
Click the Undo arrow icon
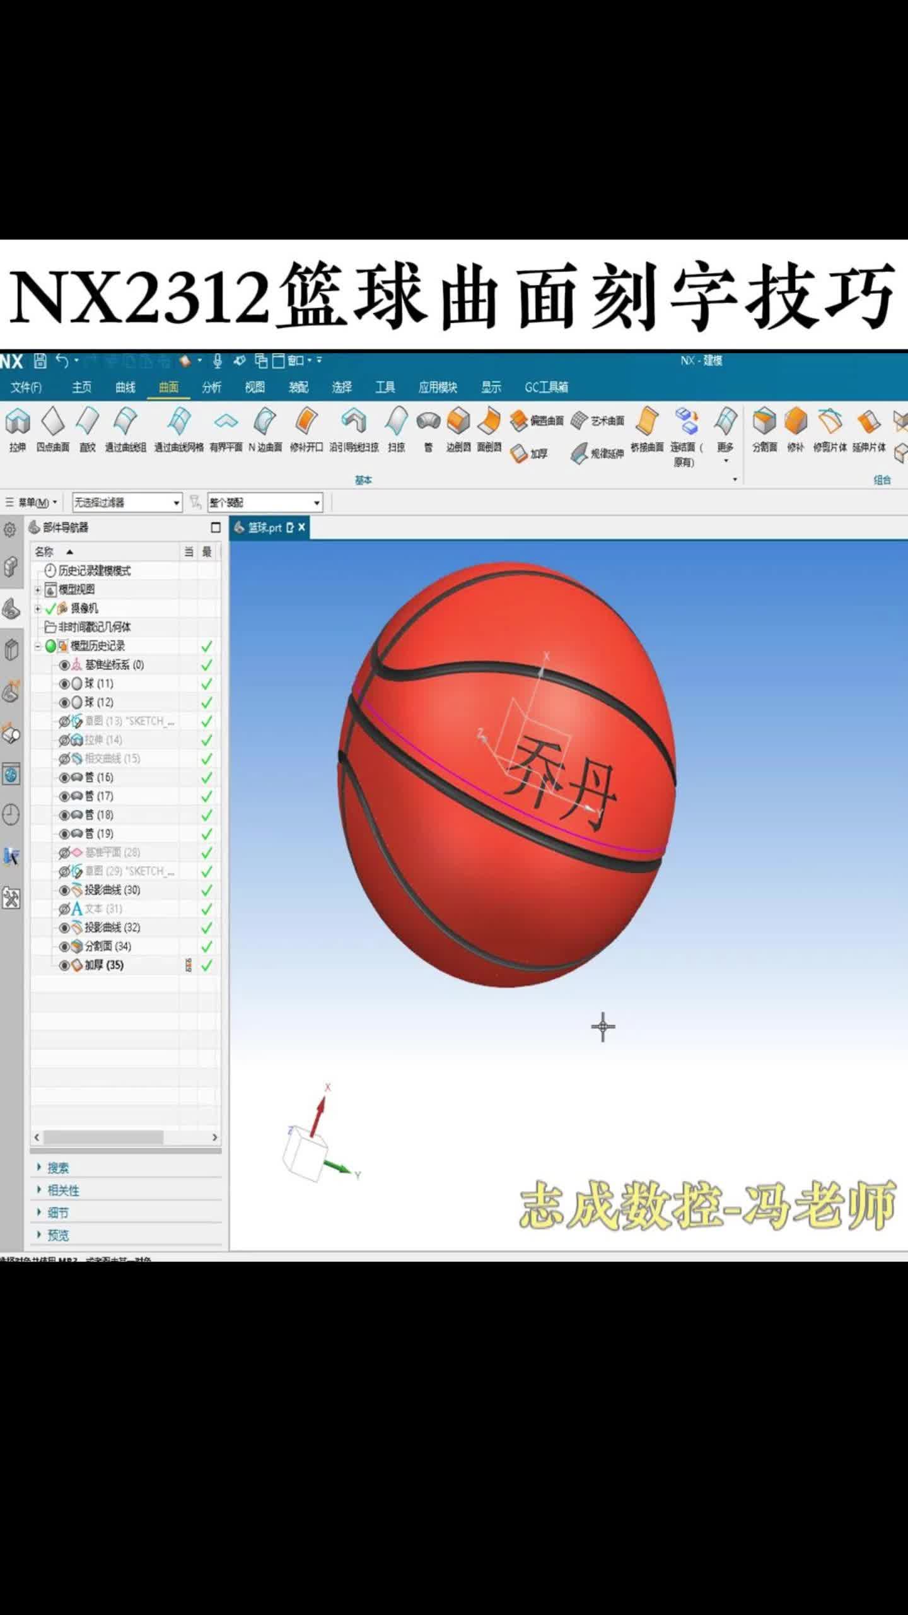pyautogui.click(x=62, y=361)
